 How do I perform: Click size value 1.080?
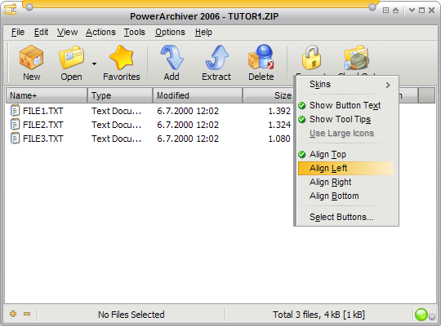(279, 139)
